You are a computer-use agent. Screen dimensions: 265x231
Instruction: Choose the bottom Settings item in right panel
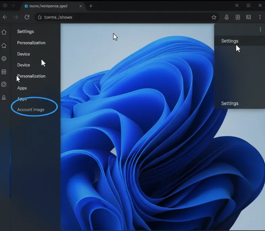pyautogui.click(x=230, y=103)
